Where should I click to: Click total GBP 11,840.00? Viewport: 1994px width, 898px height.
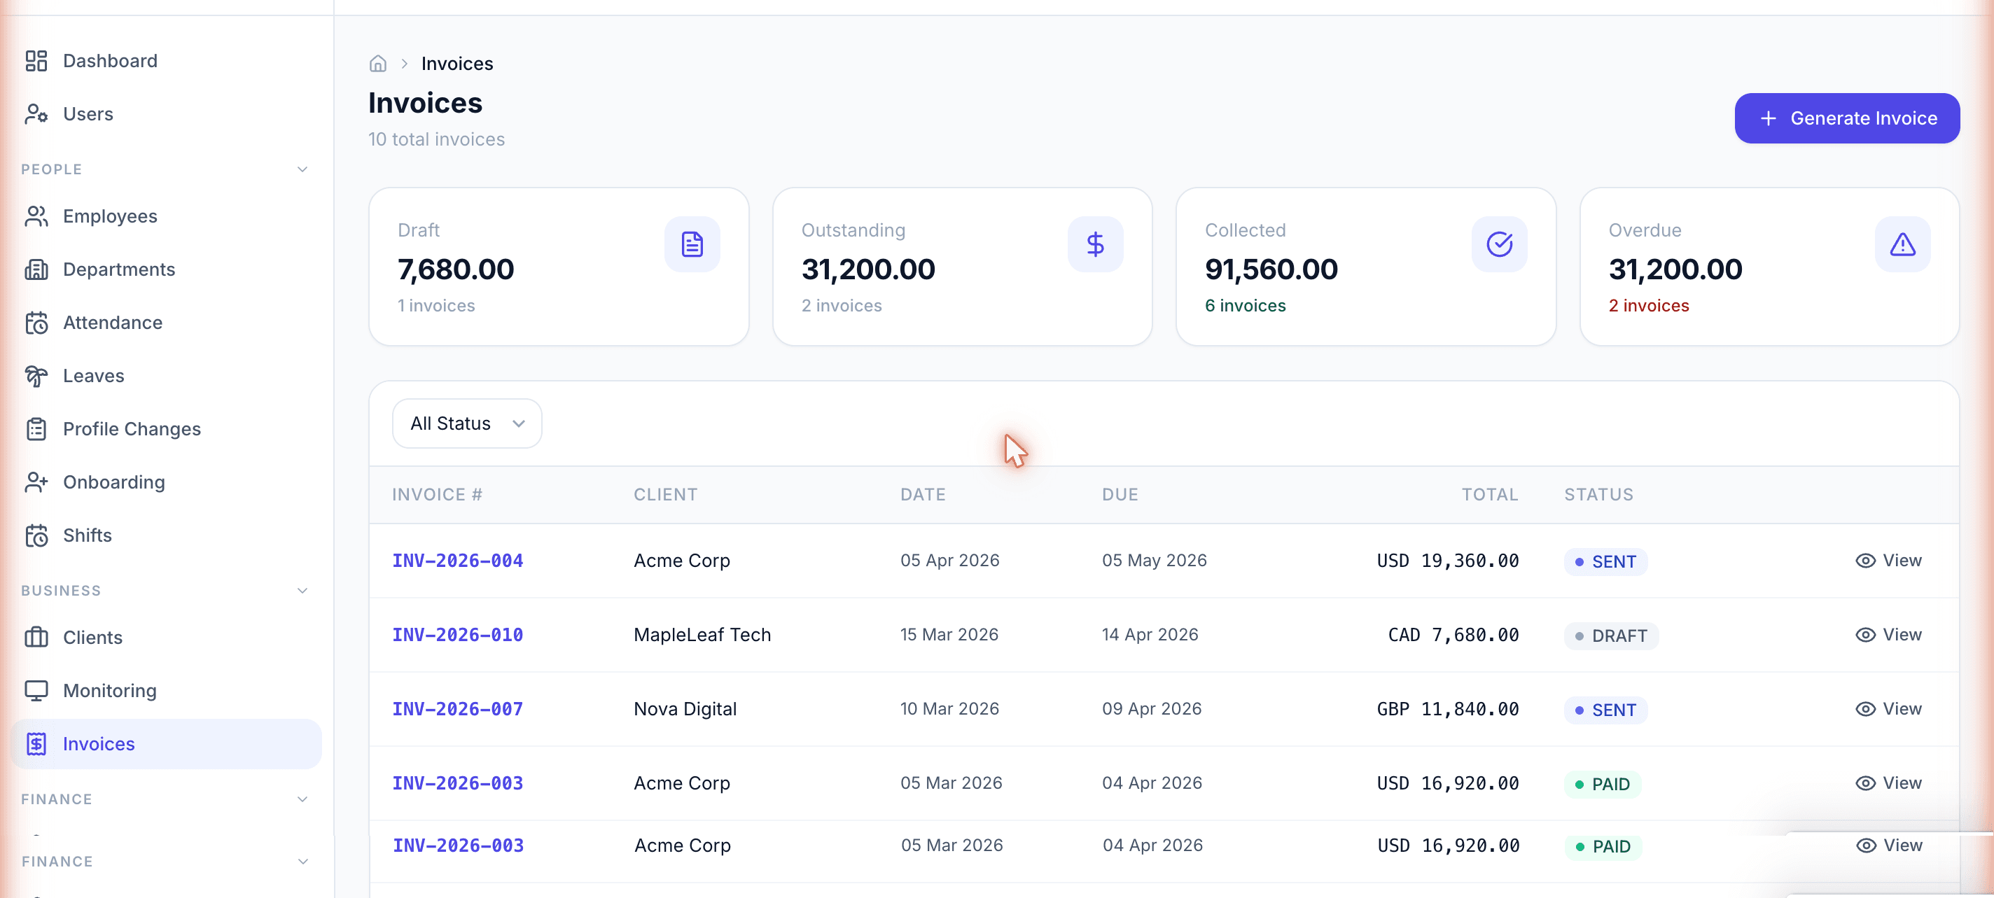pyautogui.click(x=1447, y=709)
